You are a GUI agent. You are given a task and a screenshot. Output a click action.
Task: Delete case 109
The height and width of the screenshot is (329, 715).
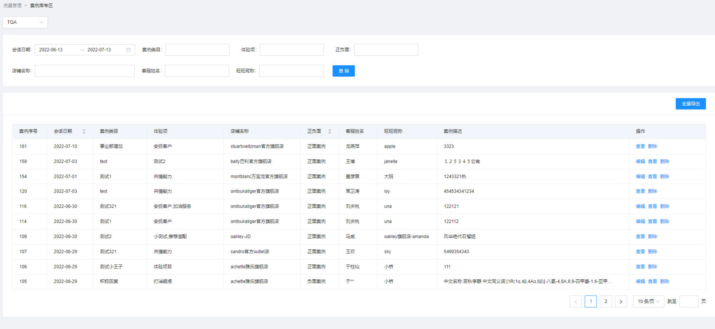click(x=652, y=237)
